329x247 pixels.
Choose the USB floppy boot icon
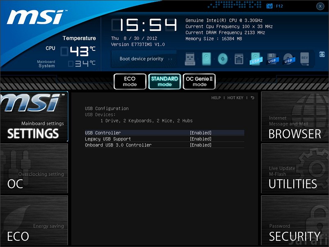coord(272,59)
